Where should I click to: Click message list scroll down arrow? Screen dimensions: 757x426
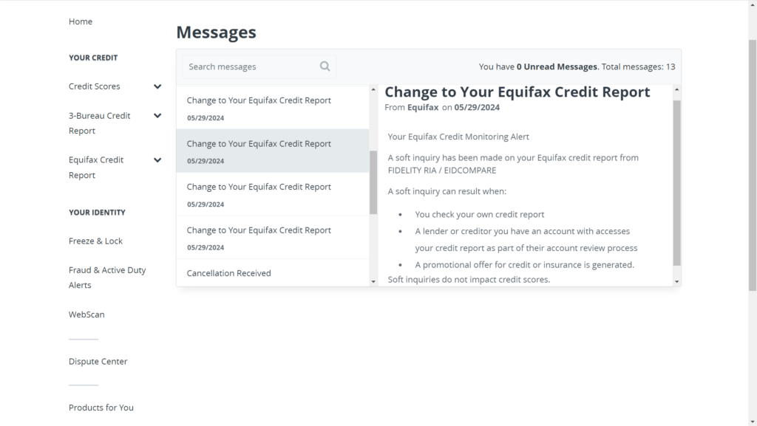pos(373,281)
